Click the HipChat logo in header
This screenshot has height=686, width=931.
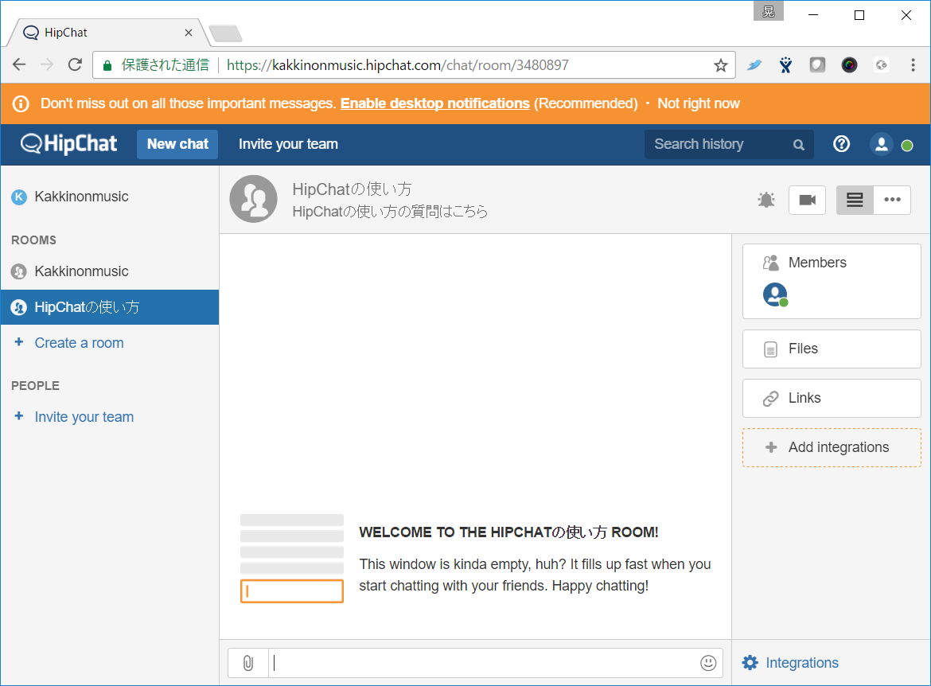[69, 144]
